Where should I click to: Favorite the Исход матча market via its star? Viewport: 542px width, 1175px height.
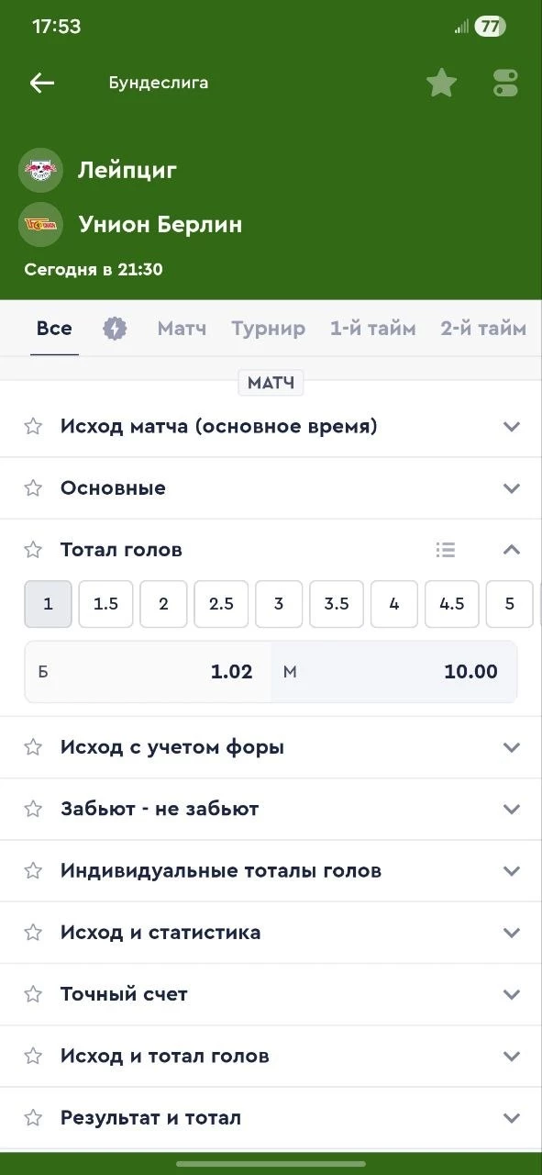pyautogui.click(x=33, y=425)
